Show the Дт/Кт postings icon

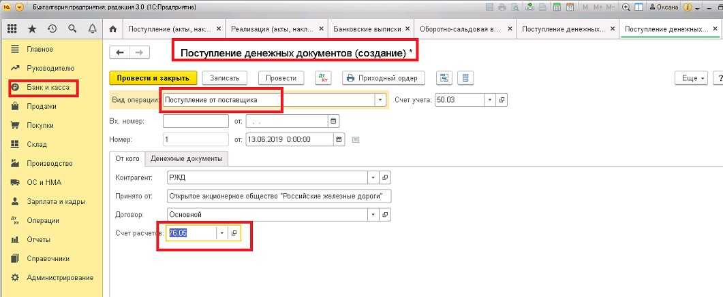(x=323, y=77)
